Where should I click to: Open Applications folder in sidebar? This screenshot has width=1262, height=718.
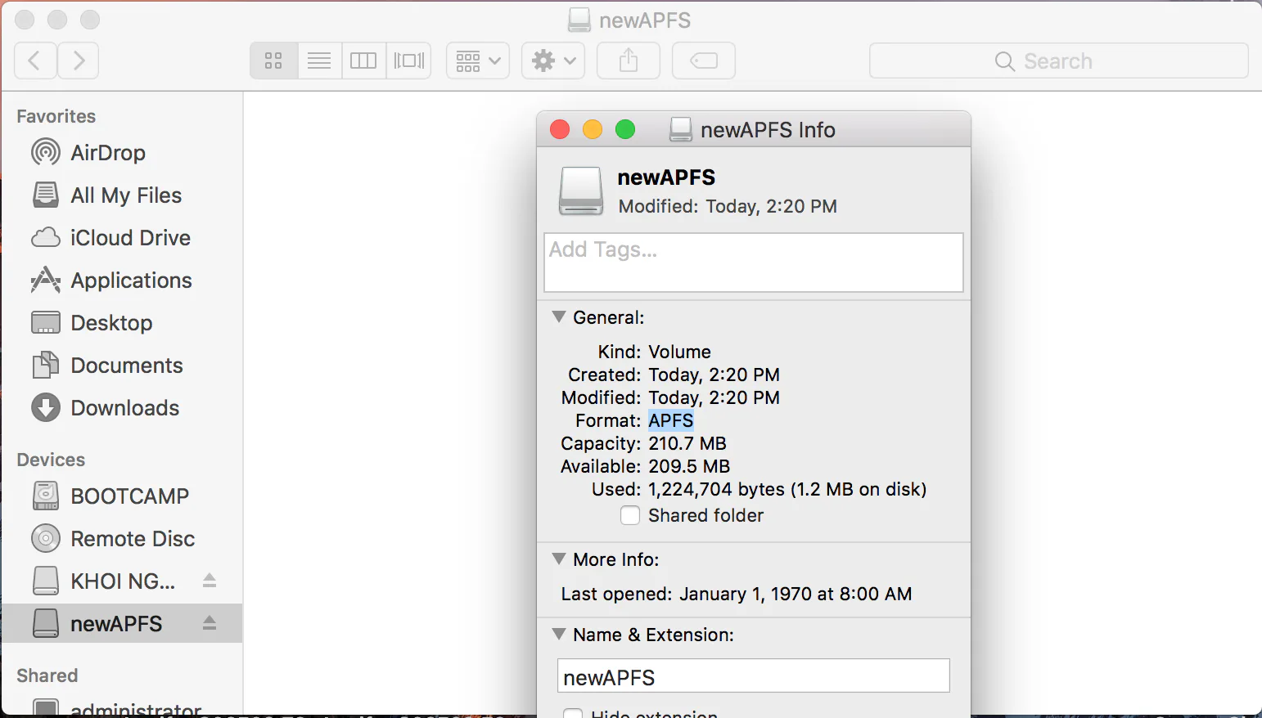(x=123, y=280)
